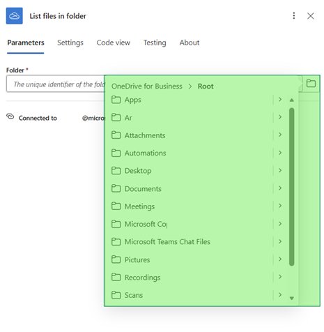Expand the Apps folder chevron

(x=280, y=99)
